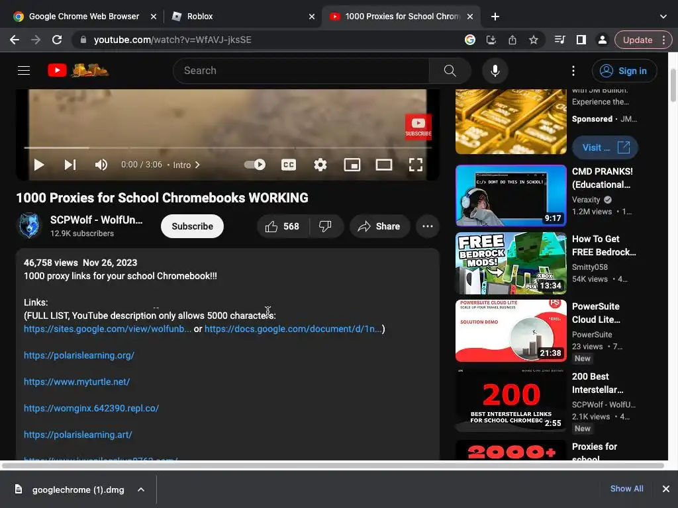Open the Chrome profile icon
Viewport: 678px width, 508px height.
tap(603, 40)
